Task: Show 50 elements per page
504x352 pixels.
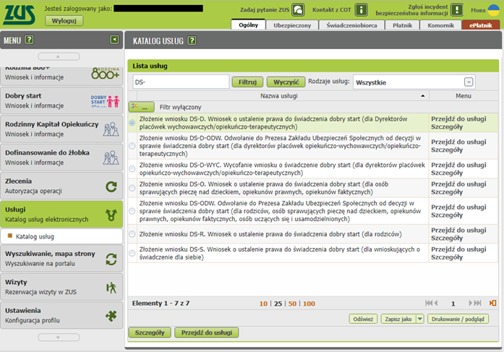Action: coord(292,304)
